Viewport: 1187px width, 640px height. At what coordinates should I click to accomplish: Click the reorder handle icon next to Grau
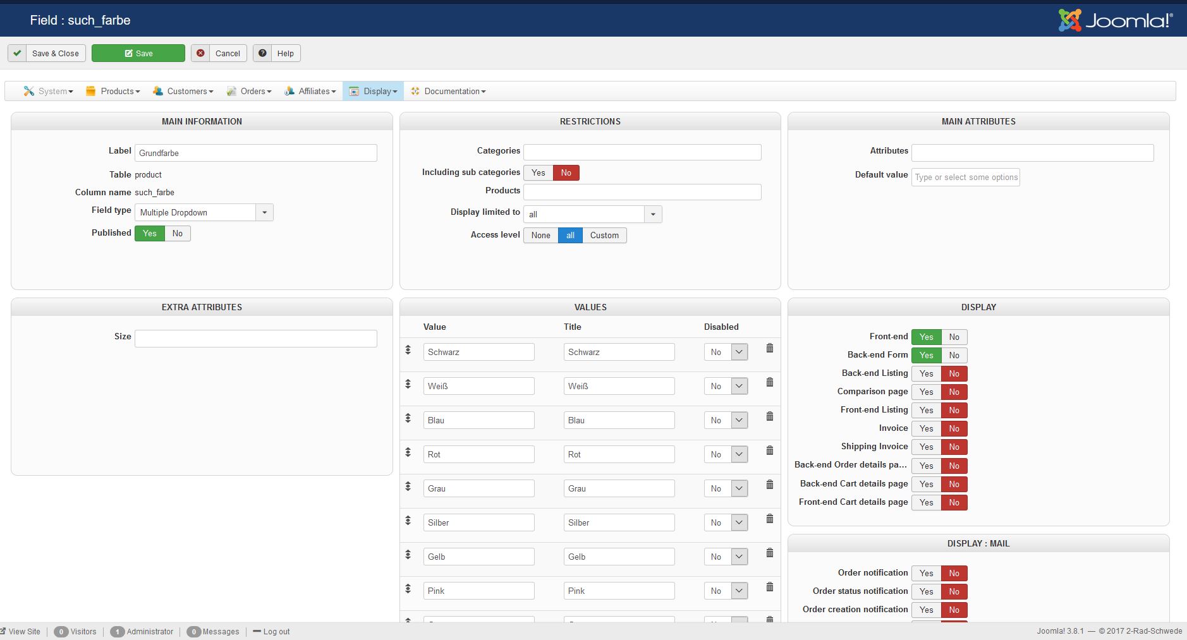(408, 486)
